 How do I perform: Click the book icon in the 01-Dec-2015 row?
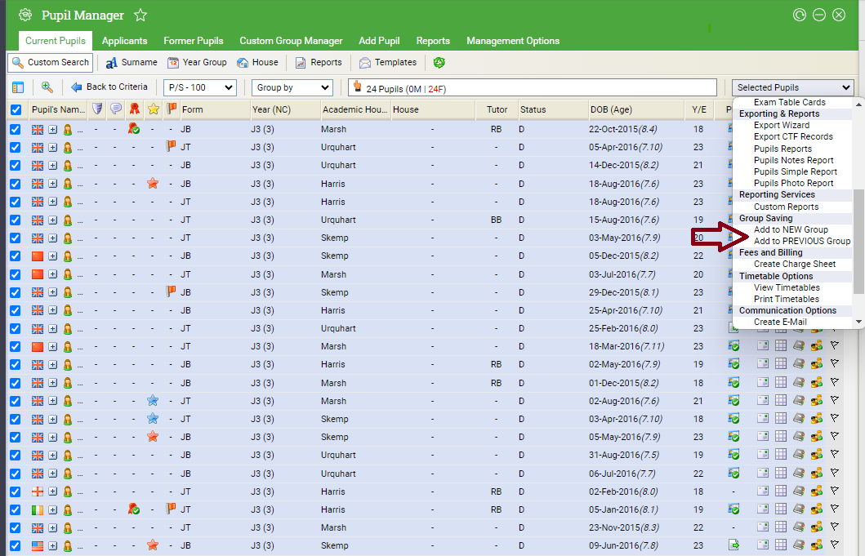798,383
